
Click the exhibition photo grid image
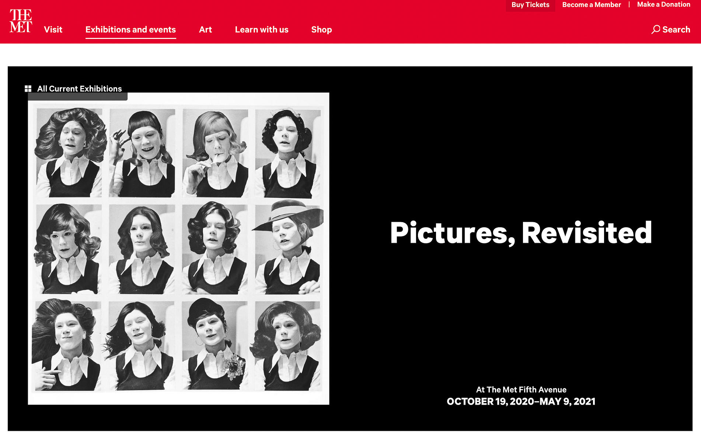(178, 249)
